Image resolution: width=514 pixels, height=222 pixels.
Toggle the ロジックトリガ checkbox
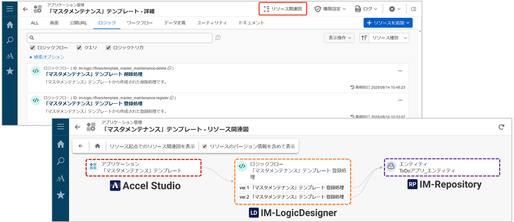click(x=109, y=48)
